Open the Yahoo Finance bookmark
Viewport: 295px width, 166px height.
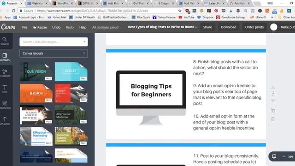point(164,18)
